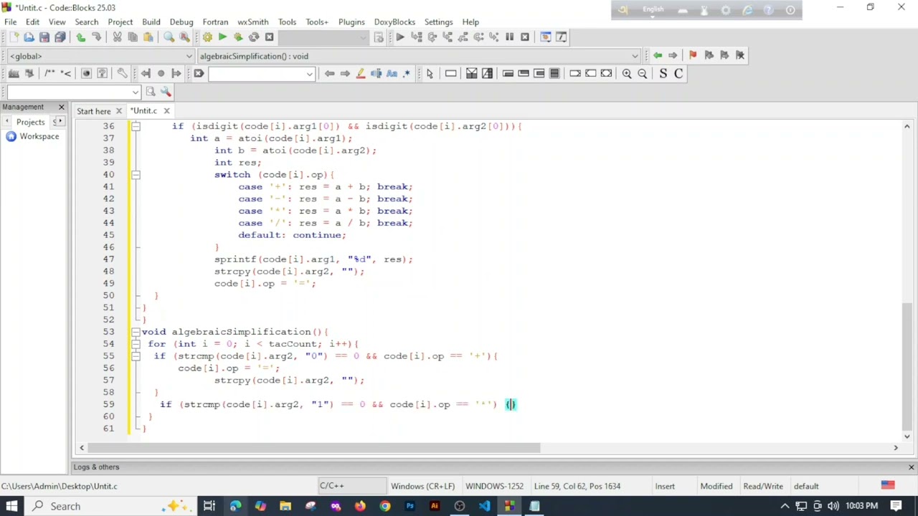Close the *Untit.c tab
This screenshot has height=516, width=918.
[166, 111]
